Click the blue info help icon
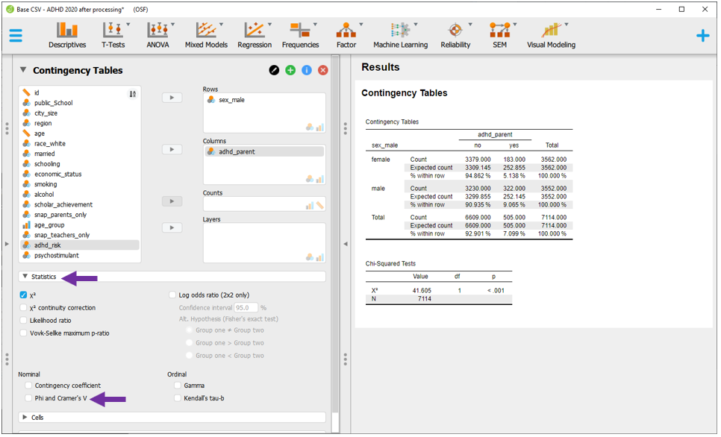Viewport: 721px width, 437px height. [x=307, y=70]
